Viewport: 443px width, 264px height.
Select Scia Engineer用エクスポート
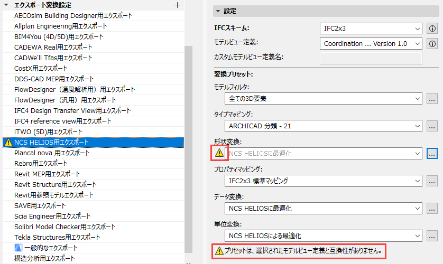[93, 216]
